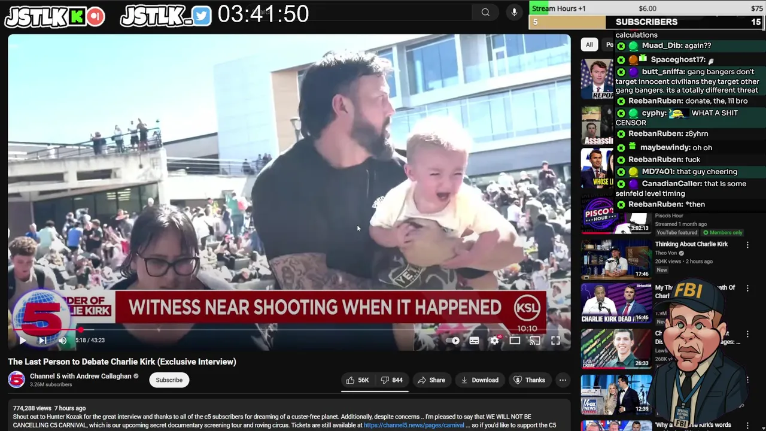Open options for the My Thoughts video

(747, 288)
